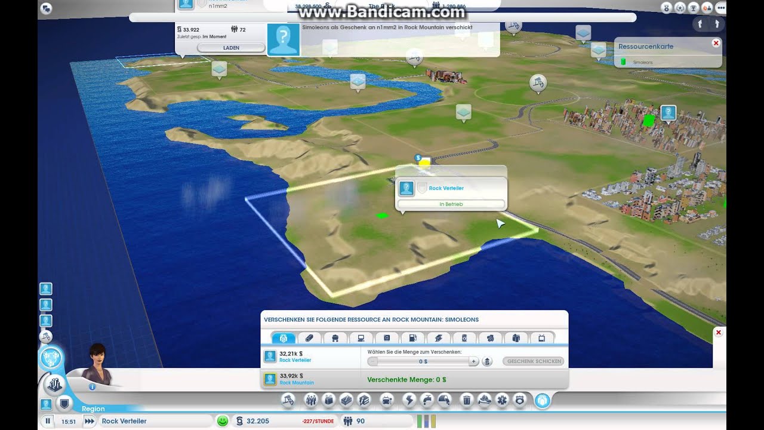This screenshot has width=764, height=430.
Task: Open the crude oil barrel gift tab
Action: click(464, 338)
